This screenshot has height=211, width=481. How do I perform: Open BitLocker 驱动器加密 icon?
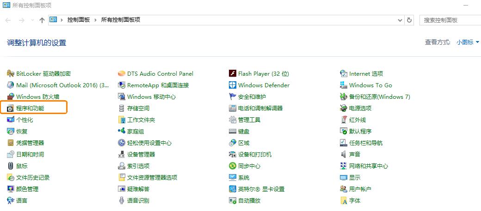(x=11, y=74)
